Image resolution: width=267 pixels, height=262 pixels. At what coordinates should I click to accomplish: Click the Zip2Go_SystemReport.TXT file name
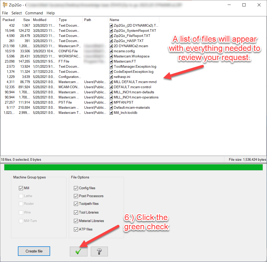pyautogui.click(x=135, y=31)
